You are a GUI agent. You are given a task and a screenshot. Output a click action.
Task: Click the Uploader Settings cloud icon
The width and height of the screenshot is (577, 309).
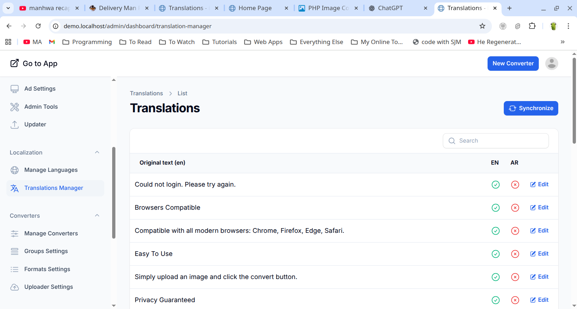14,287
